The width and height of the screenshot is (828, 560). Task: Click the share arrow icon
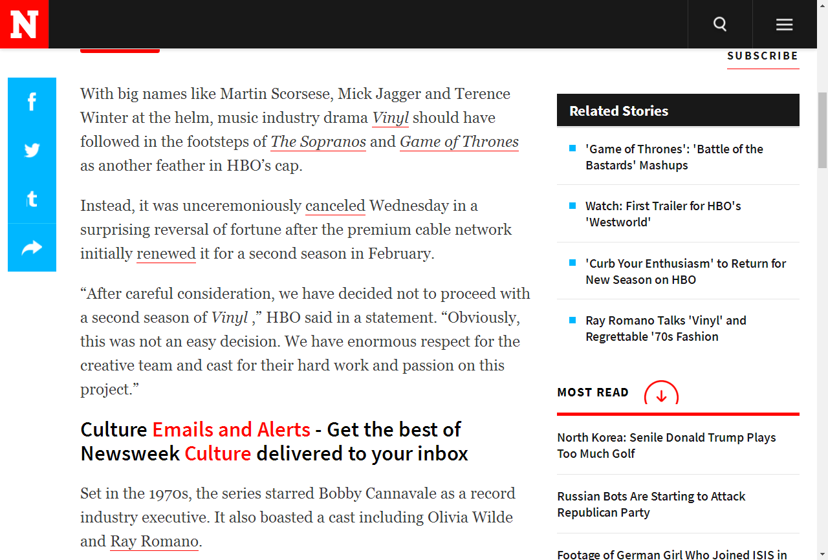pos(32,247)
